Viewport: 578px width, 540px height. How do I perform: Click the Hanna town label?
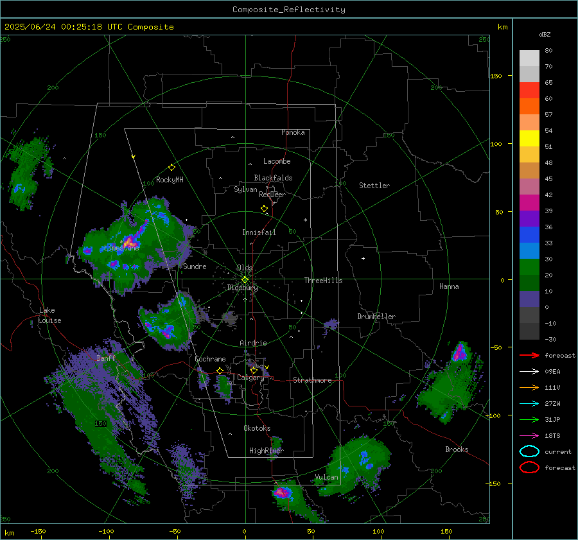point(449,286)
